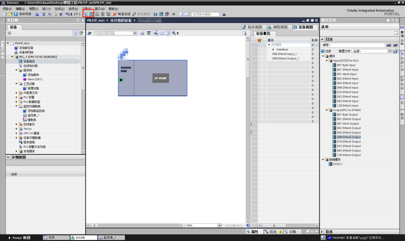The height and width of the screenshot is (241, 405).
Task: Open the device selector dropdown in device view
Action: click(135, 33)
